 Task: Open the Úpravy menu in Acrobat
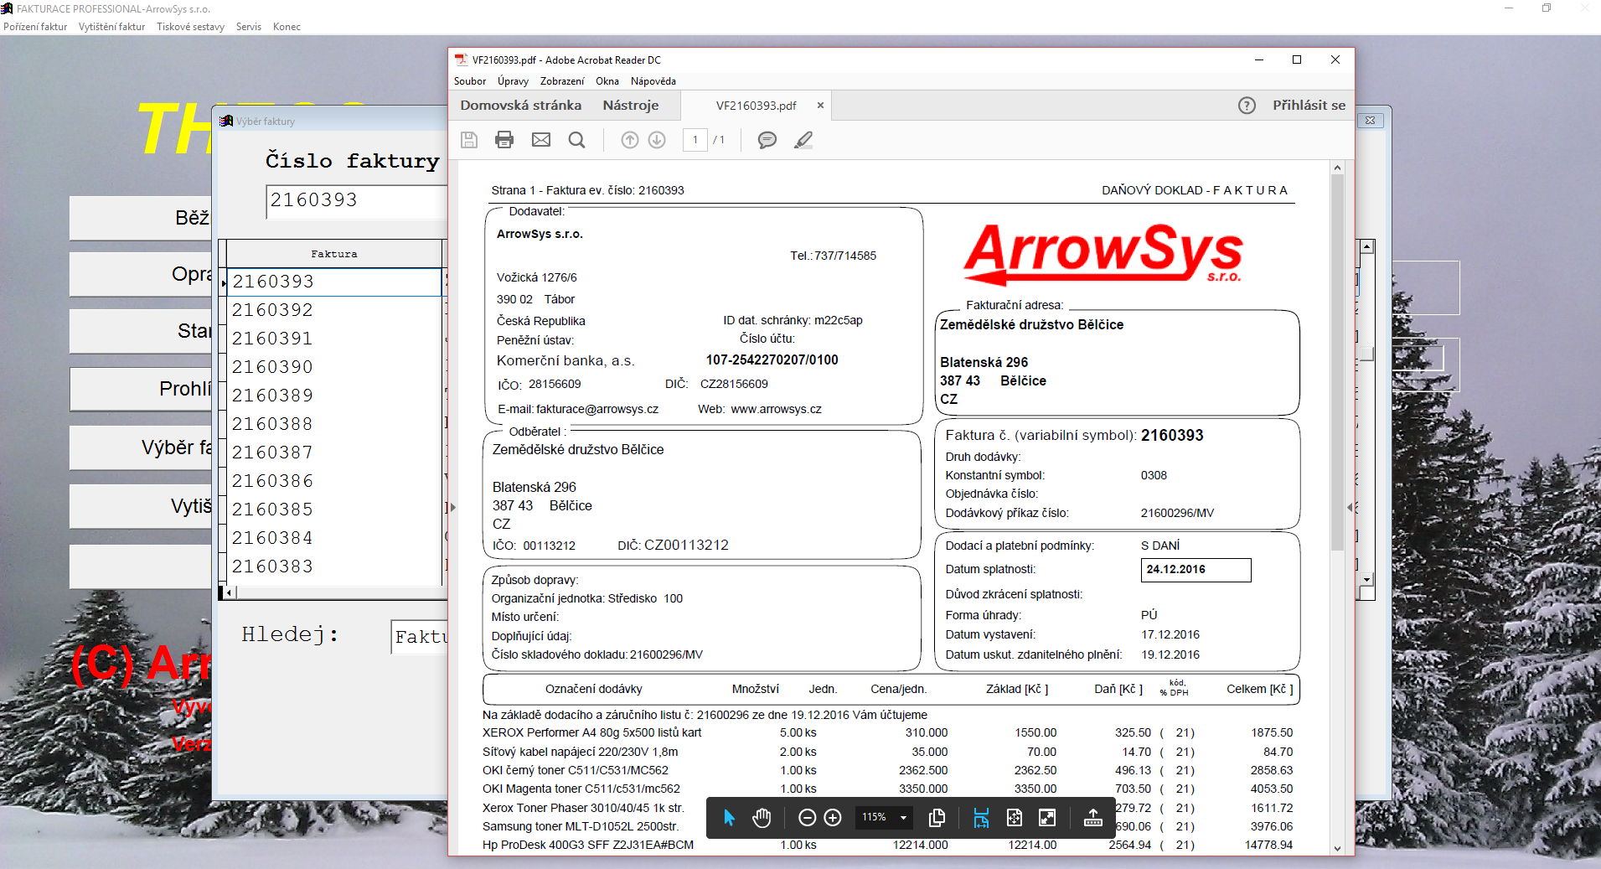click(x=513, y=81)
